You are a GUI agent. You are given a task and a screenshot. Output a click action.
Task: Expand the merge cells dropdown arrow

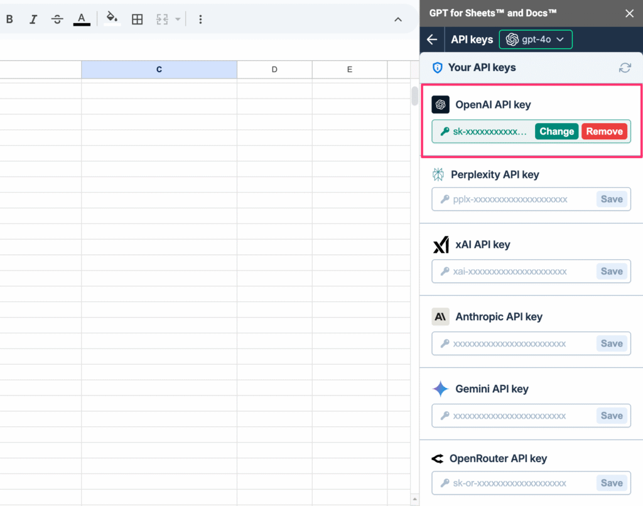178,19
